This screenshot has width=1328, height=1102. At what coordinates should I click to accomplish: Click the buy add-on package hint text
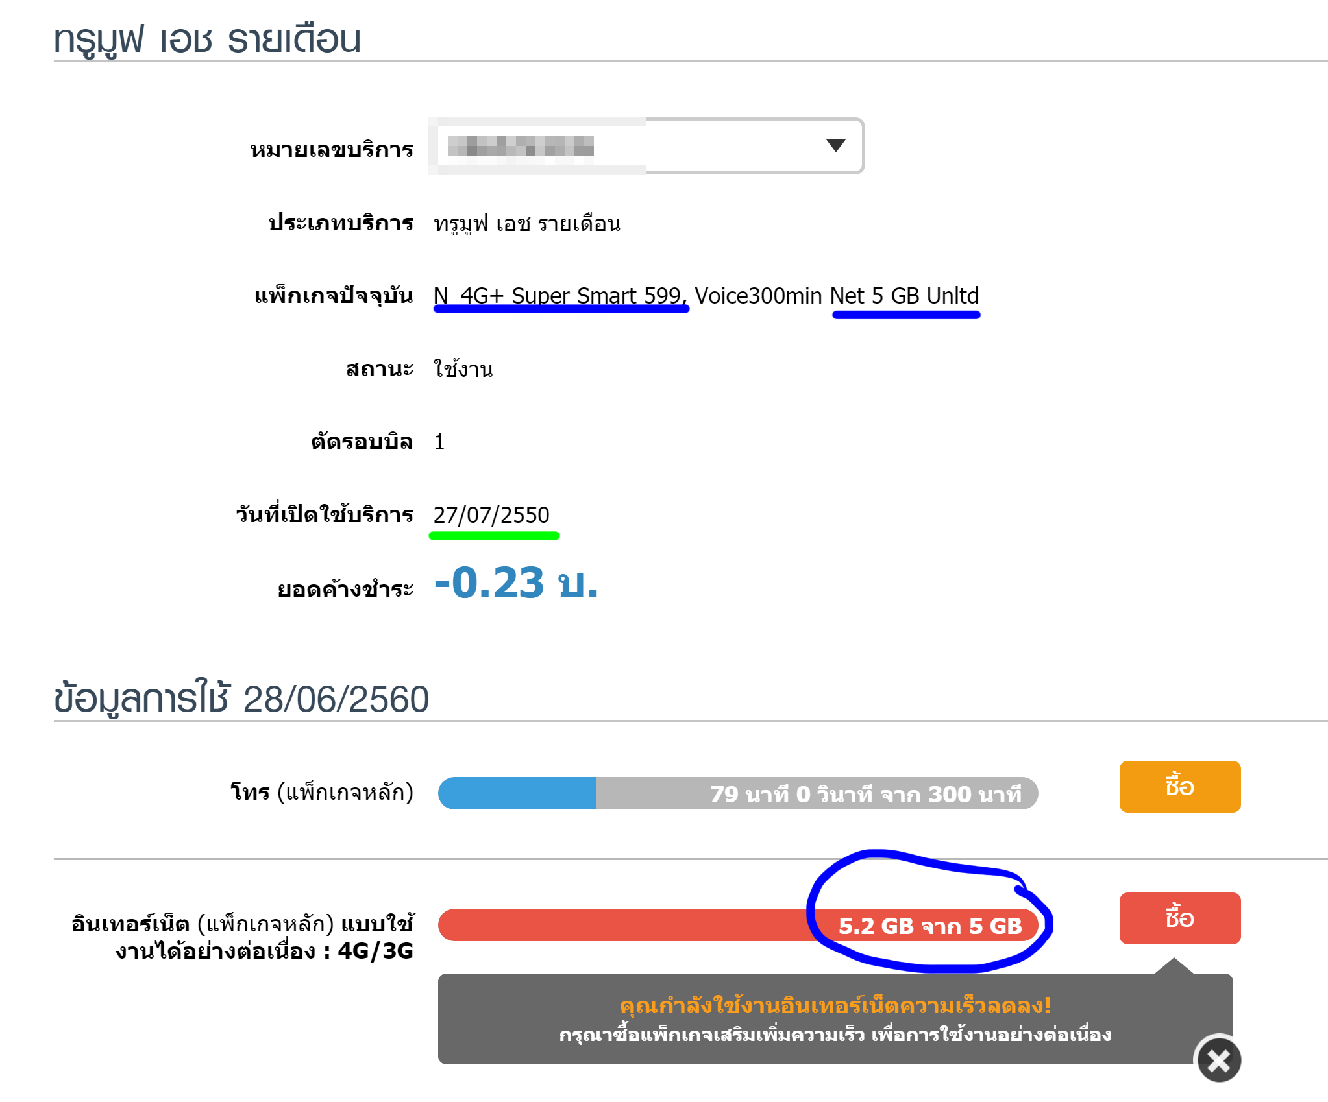[x=835, y=1035]
